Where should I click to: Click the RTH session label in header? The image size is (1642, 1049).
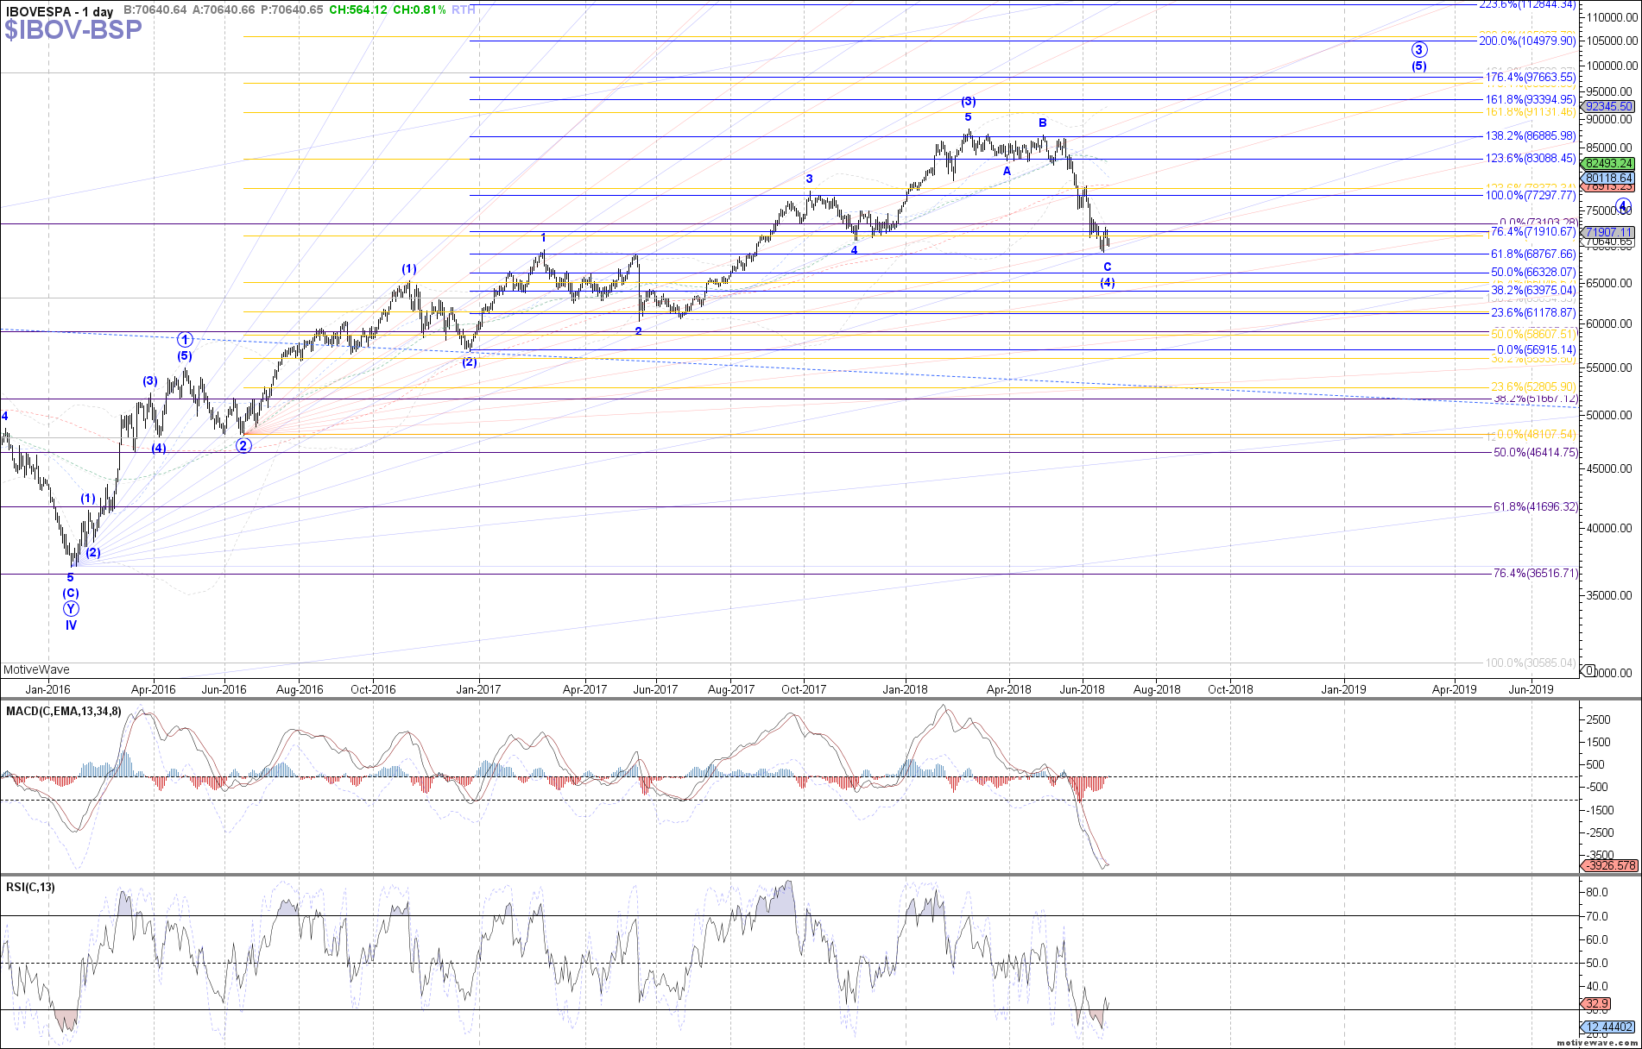point(464,10)
